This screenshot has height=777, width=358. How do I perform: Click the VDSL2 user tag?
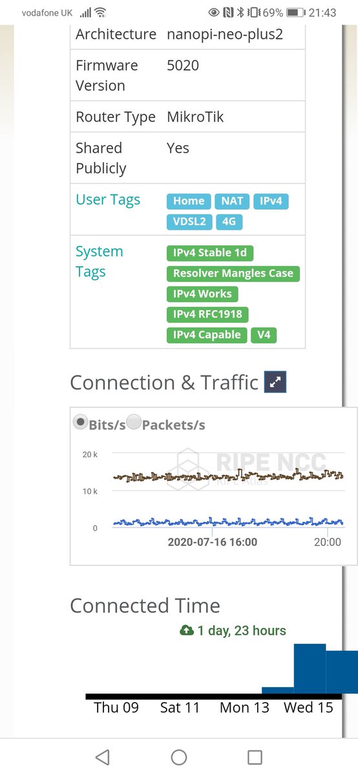pyautogui.click(x=190, y=222)
